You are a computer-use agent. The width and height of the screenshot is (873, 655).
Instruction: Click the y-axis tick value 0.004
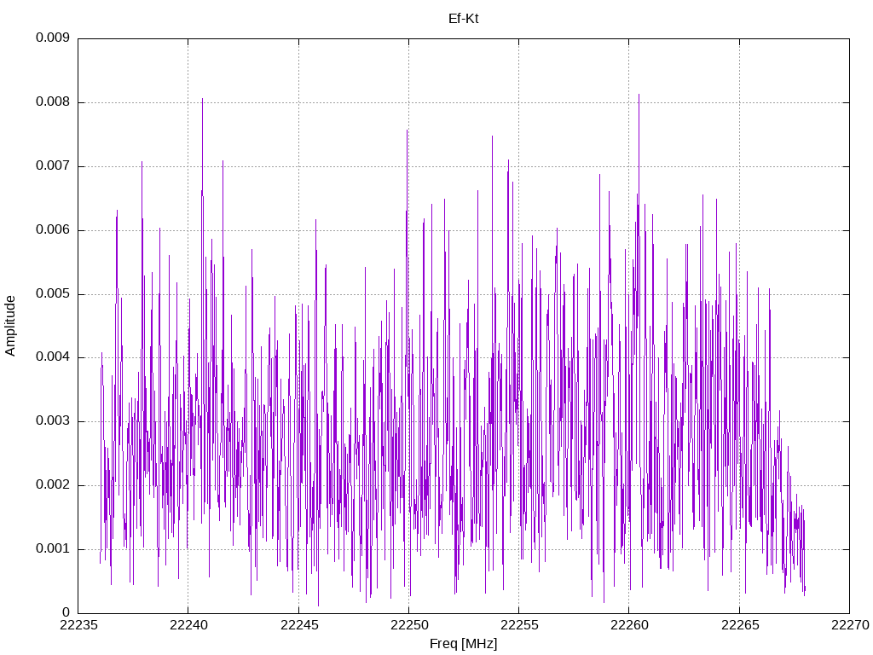point(53,357)
